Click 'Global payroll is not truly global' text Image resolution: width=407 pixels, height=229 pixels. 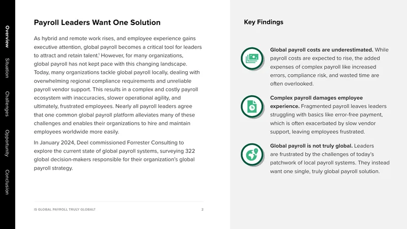coord(311,146)
